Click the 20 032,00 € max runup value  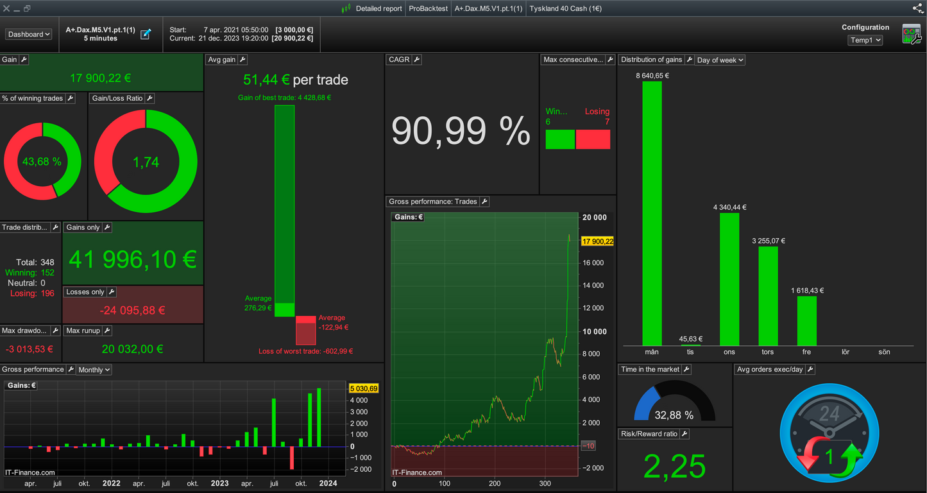(133, 349)
